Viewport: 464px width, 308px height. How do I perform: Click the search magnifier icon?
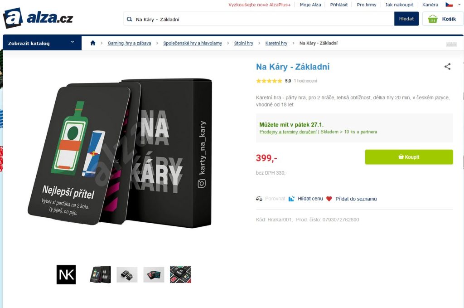[129, 19]
